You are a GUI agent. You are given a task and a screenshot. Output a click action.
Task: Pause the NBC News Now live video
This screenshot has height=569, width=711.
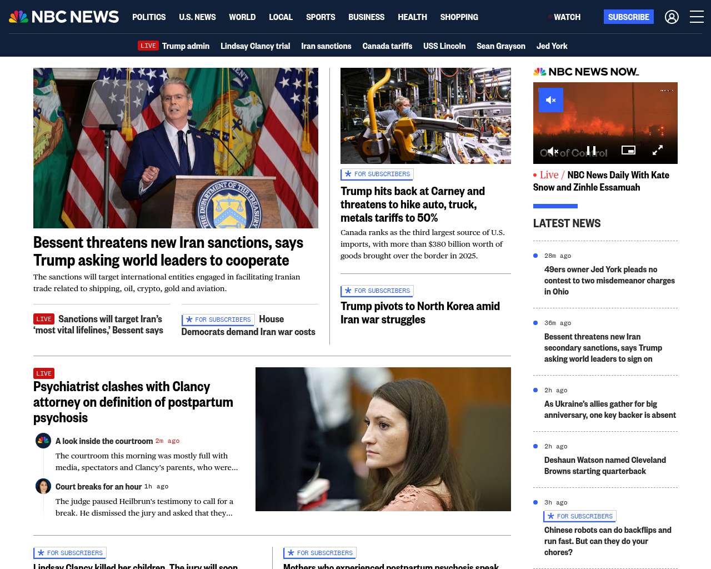591,151
